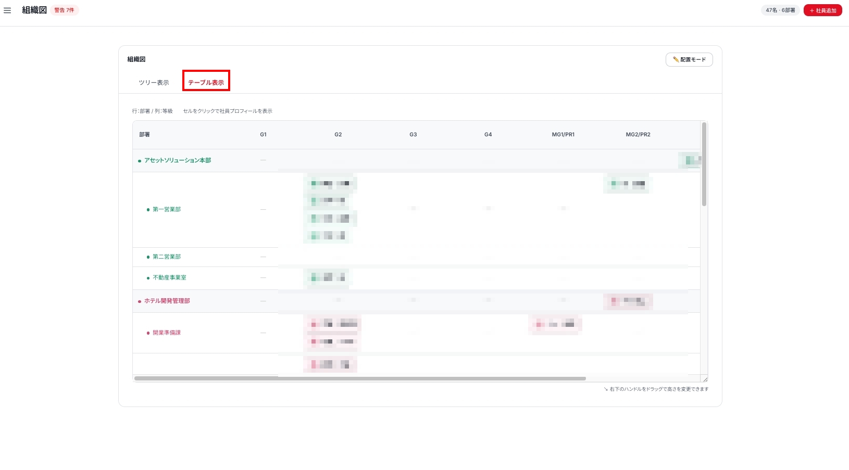Screen dimensions: 849x470
Task: Click the 行:部署 / 列:等級 label
Action: [x=152, y=111]
